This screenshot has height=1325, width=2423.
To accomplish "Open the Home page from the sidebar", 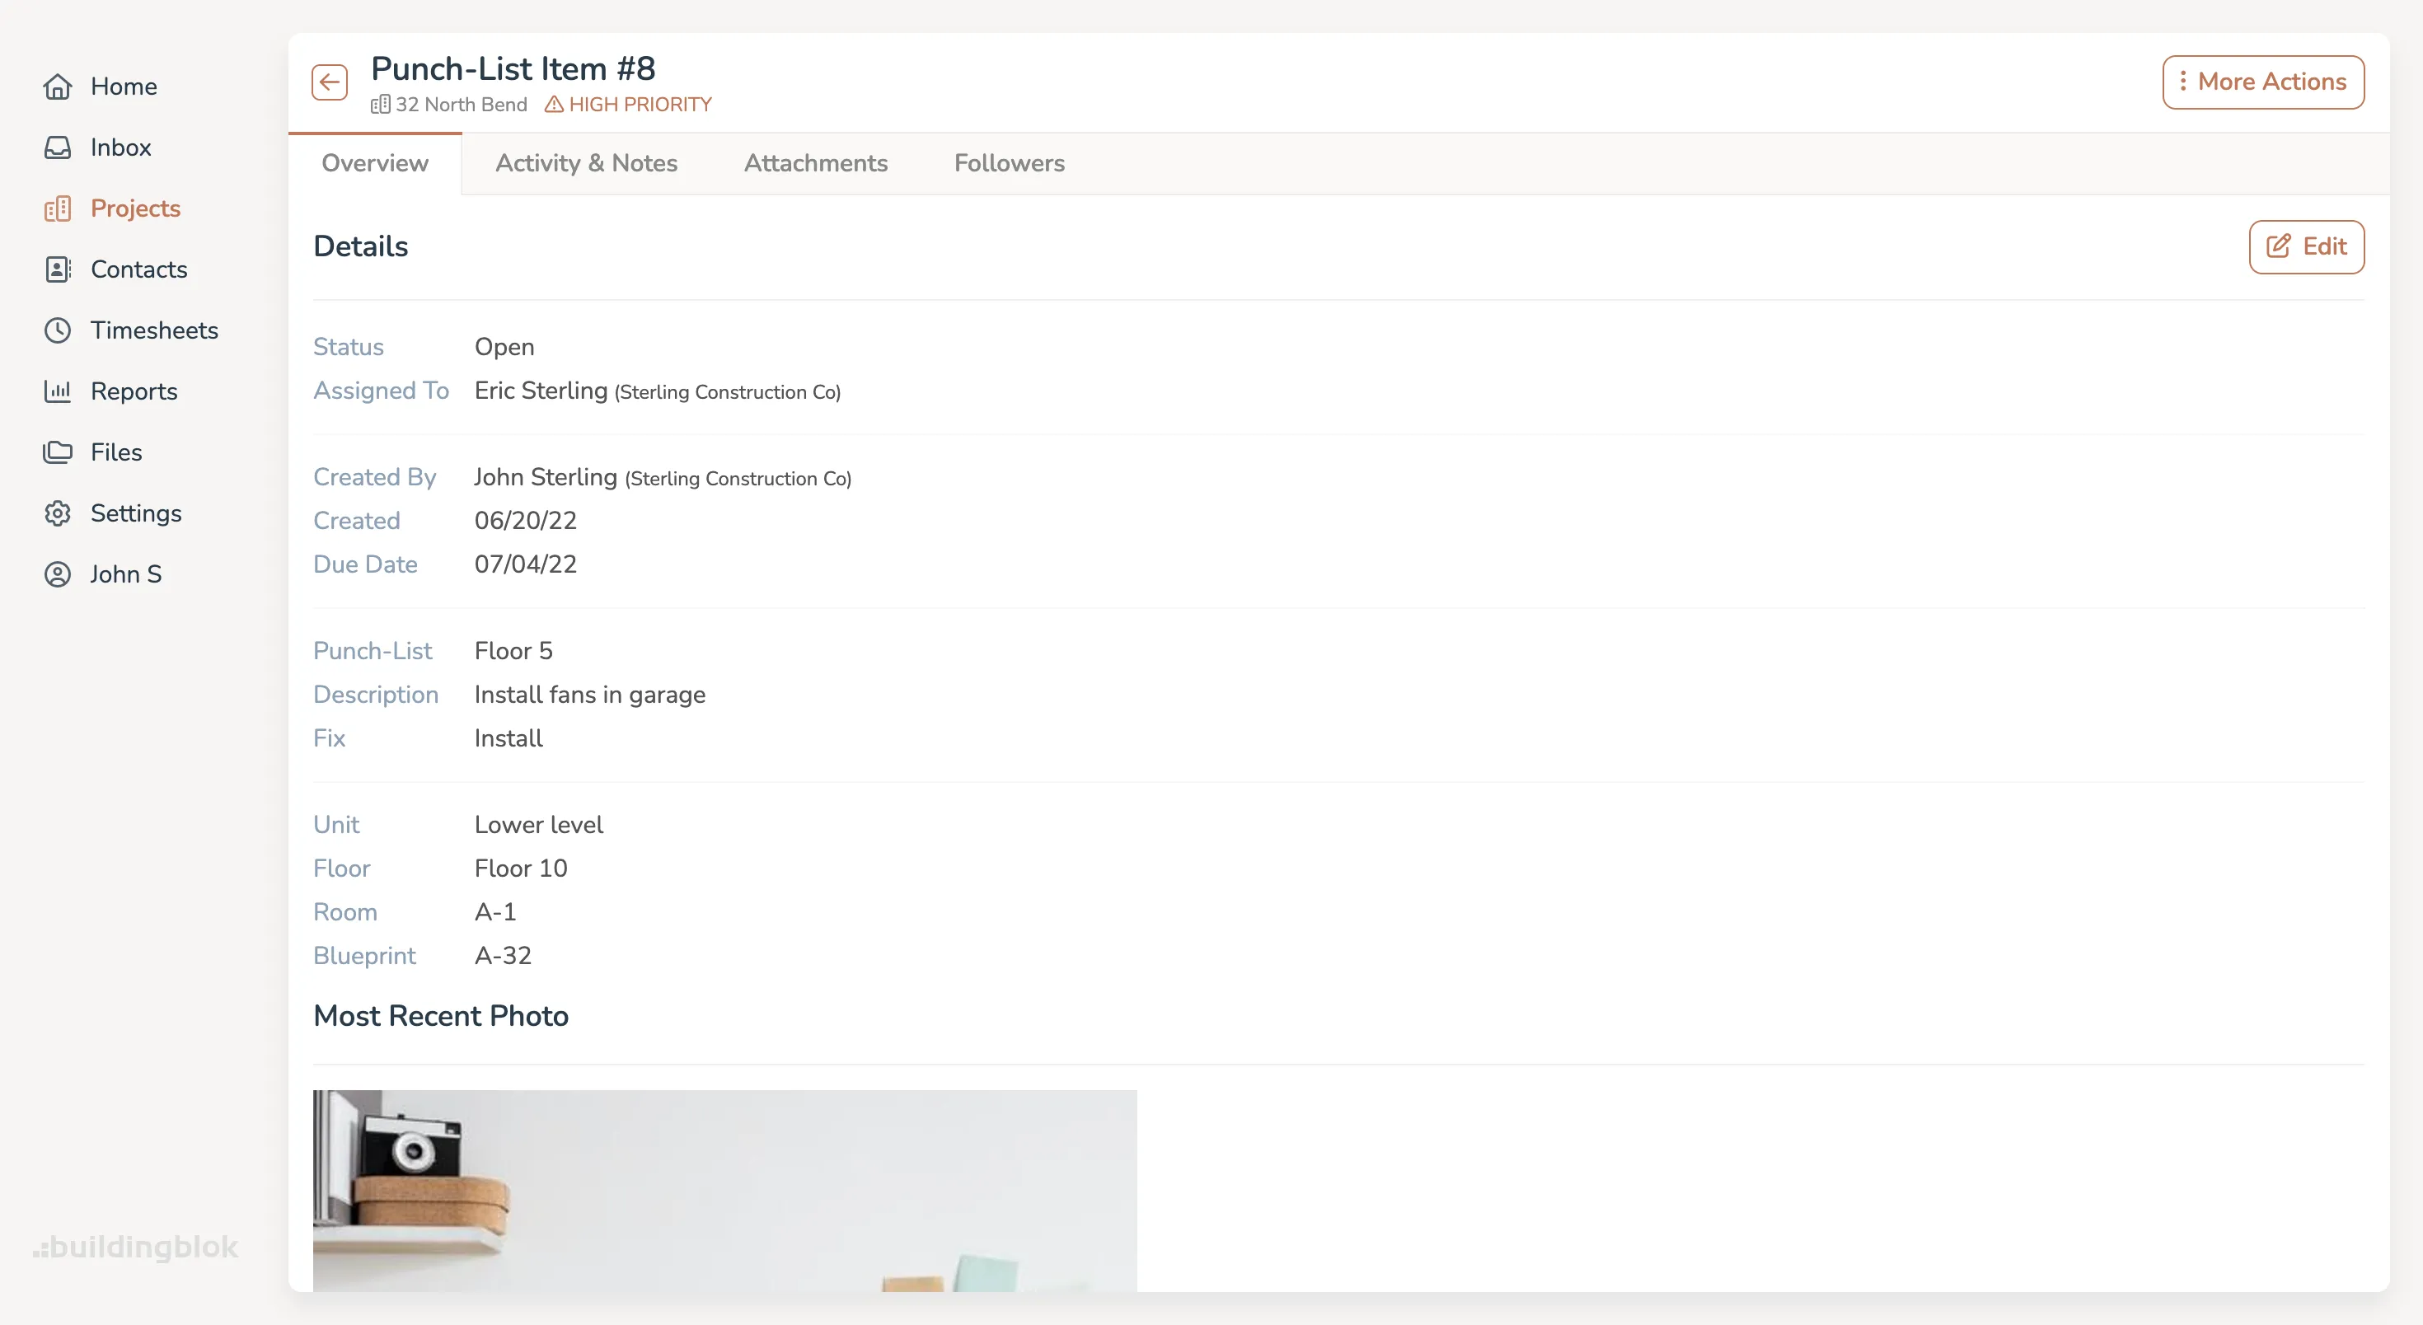I will tap(124, 86).
